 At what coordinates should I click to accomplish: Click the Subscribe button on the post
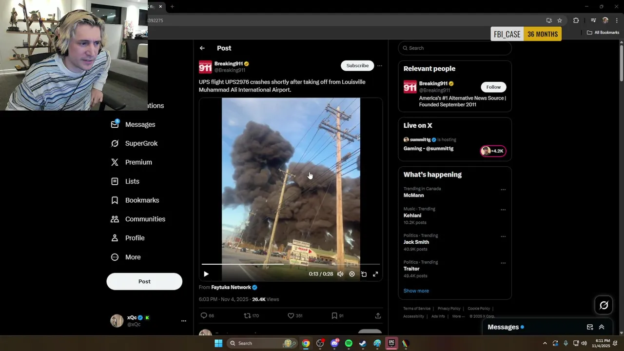tap(357, 65)
